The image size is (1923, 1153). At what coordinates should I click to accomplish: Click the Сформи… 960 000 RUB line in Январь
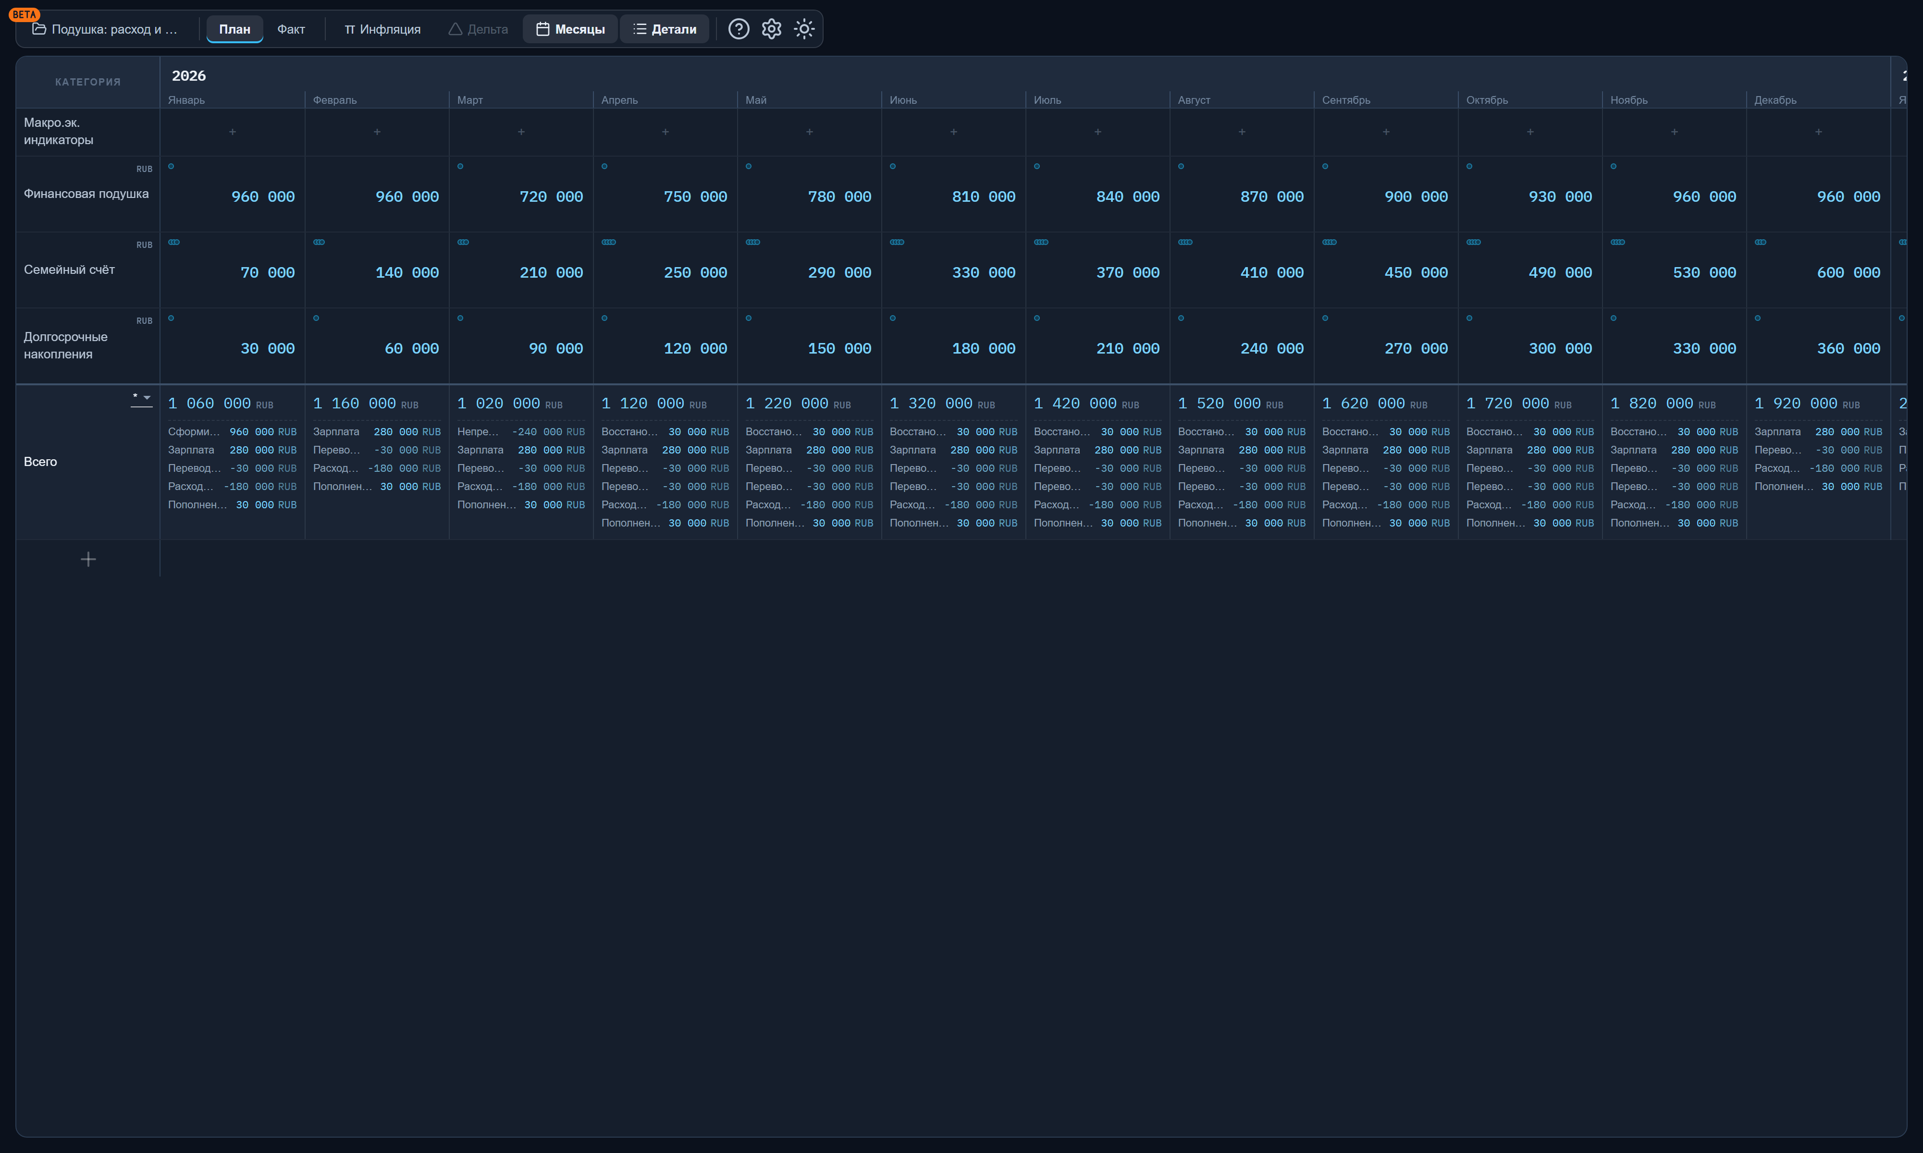click(232, 432)
